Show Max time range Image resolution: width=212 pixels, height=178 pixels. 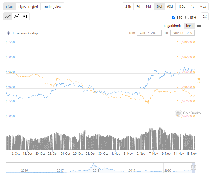coord(203,6)
